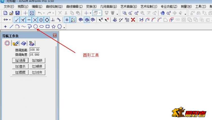
Task: Select the Point drawing tool
Action: tap(5, 27)
